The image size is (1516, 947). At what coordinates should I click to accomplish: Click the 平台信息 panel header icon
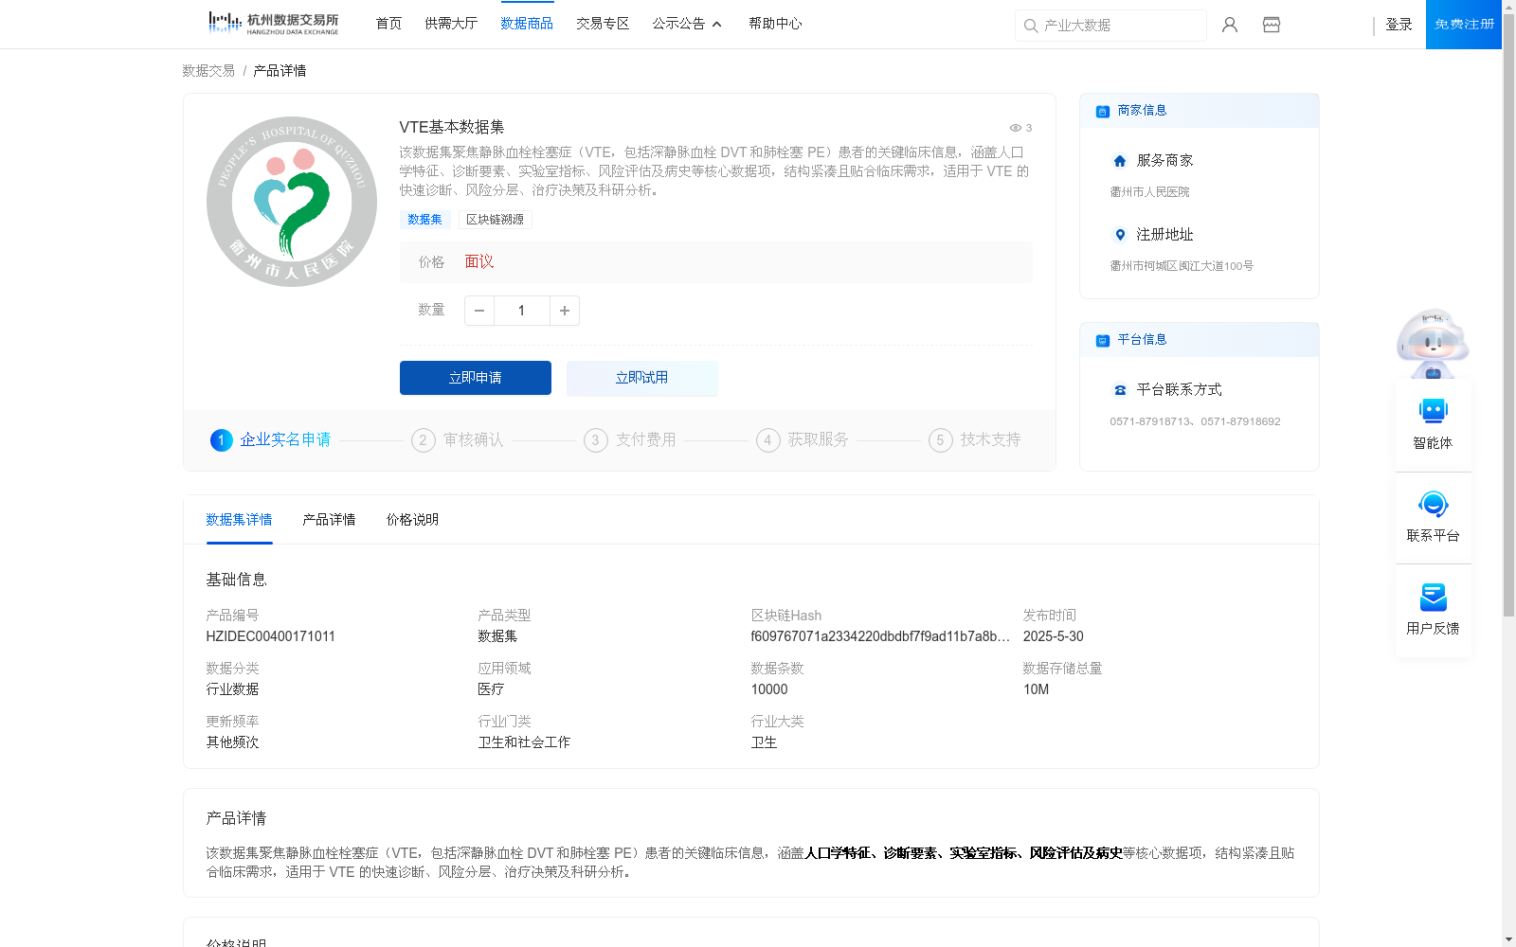point(1103,340)
